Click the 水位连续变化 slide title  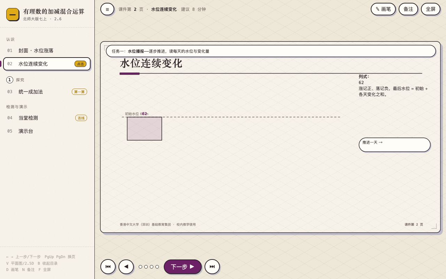(151, 63)
